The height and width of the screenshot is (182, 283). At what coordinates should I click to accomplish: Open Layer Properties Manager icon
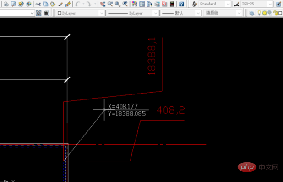[x=251, y=13]
